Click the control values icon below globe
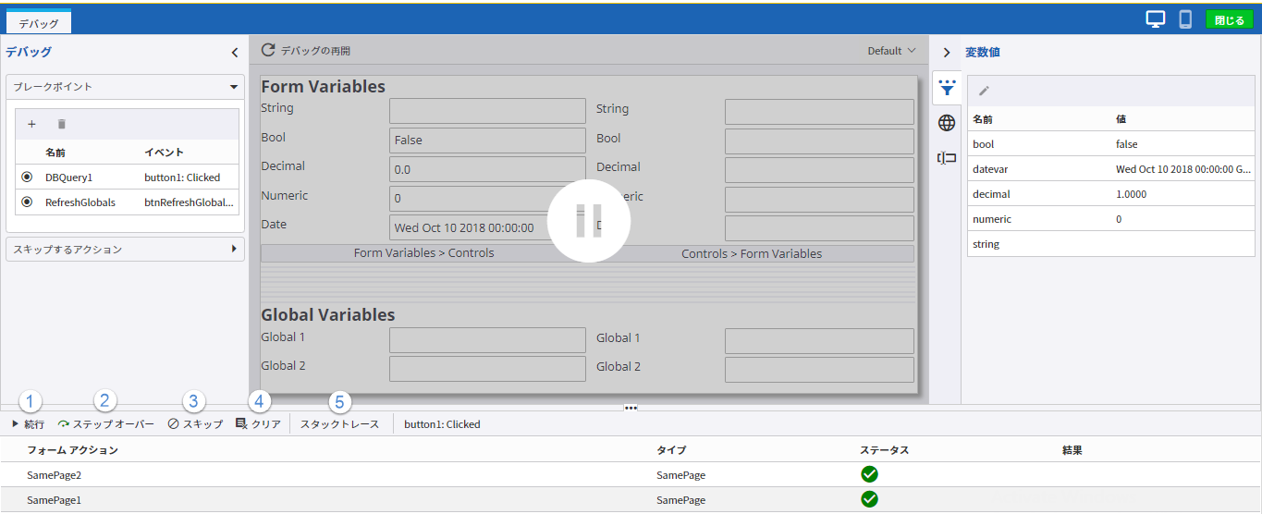This screenshot has height=514, width=1262. click(x=947, y=158)
